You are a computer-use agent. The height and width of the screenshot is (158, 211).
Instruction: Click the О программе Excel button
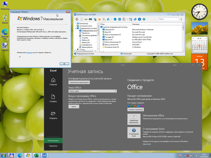(x=134, y=133)
